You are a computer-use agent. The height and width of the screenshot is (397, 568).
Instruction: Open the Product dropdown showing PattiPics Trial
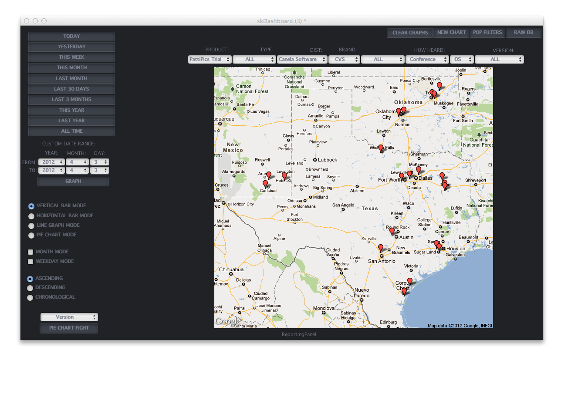point(210,59)
